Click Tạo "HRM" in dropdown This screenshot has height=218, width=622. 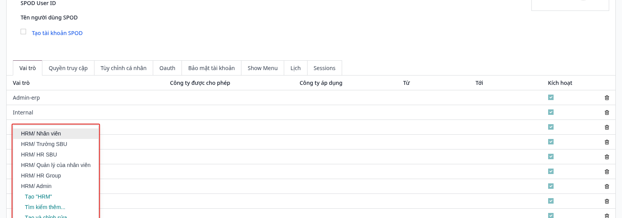(x=56, y=197)
